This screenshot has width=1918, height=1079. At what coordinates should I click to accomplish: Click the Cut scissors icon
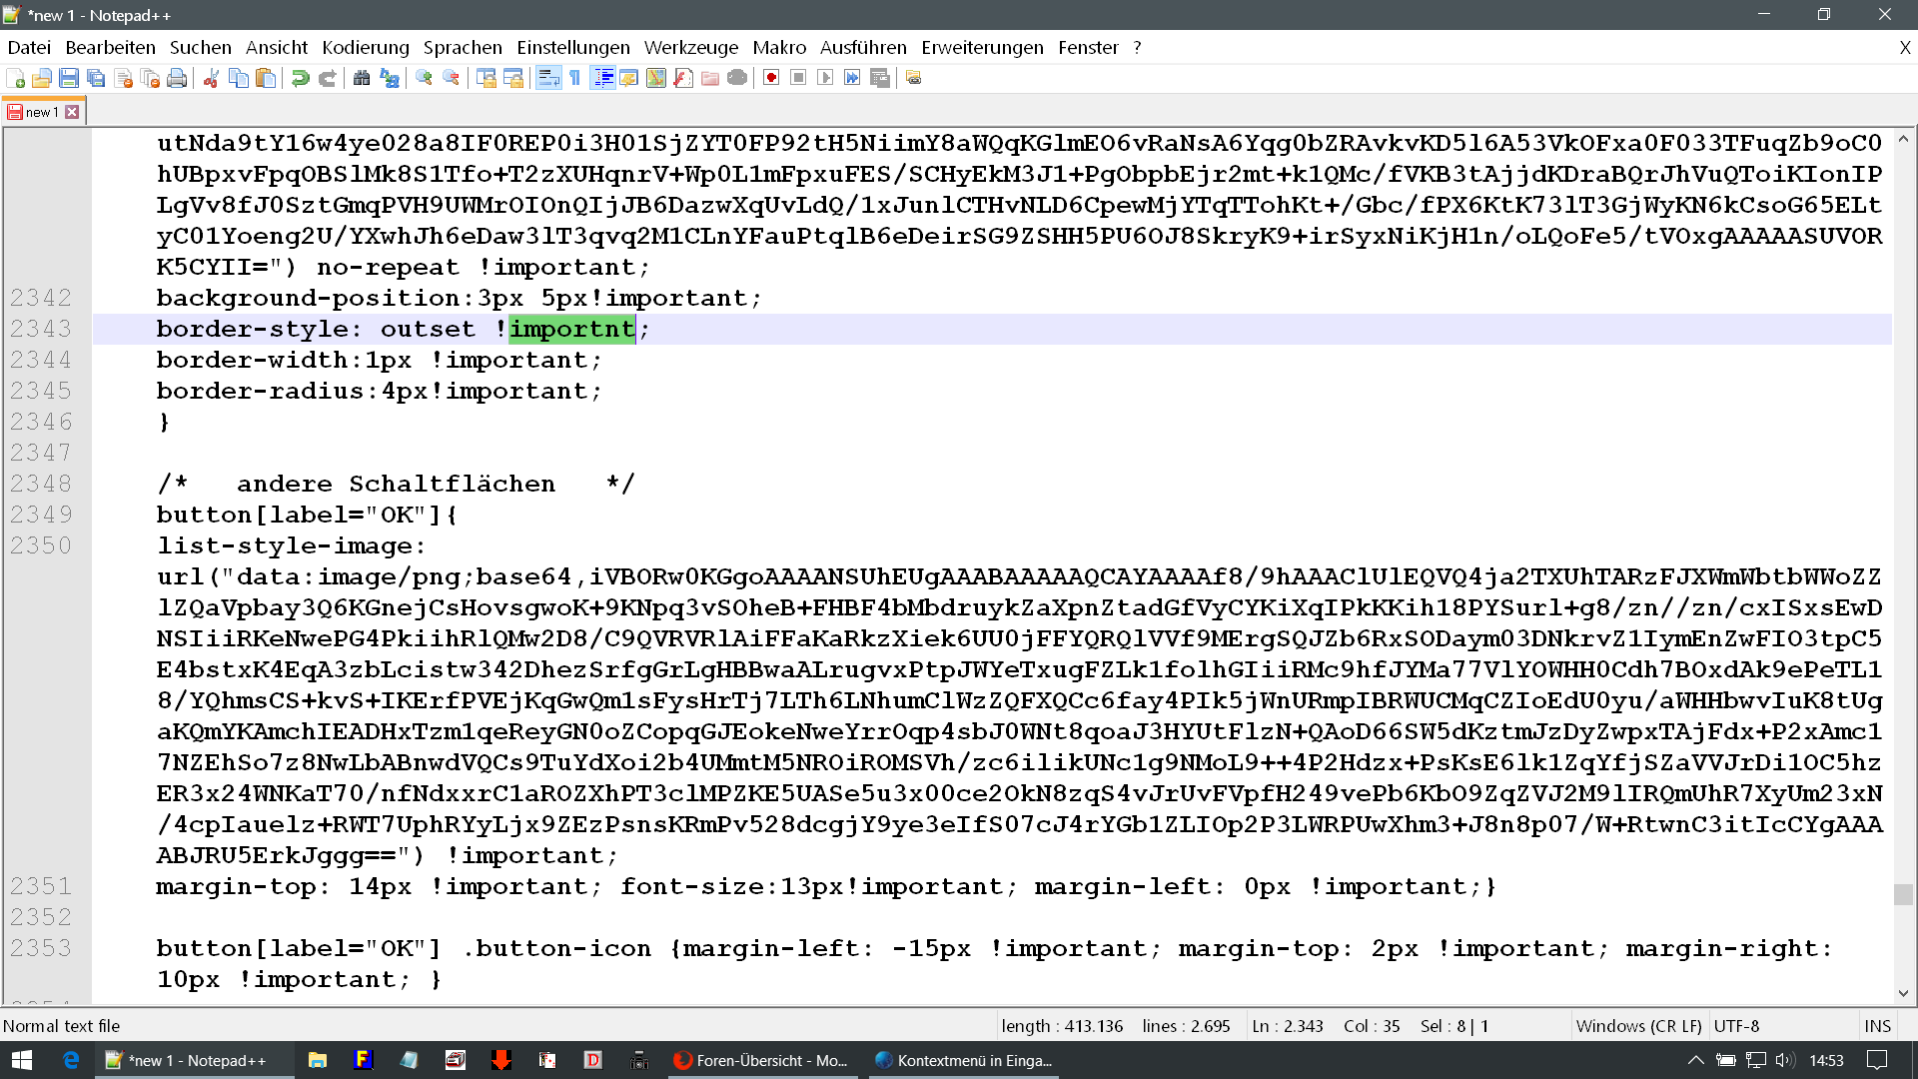(x=211, y=78)
